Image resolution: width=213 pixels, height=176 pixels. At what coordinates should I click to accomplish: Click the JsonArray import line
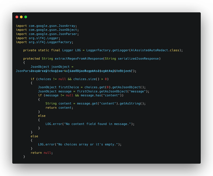(46, 26)
